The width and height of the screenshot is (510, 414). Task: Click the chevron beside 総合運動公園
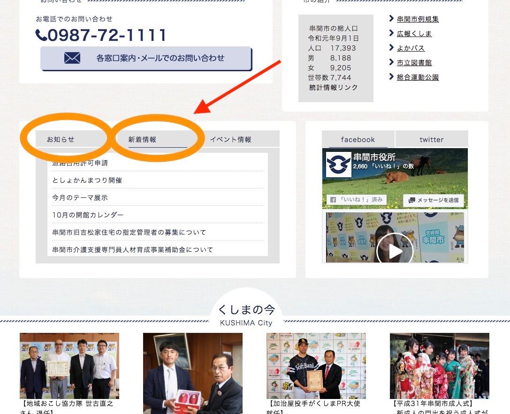(x=391, y=76)
